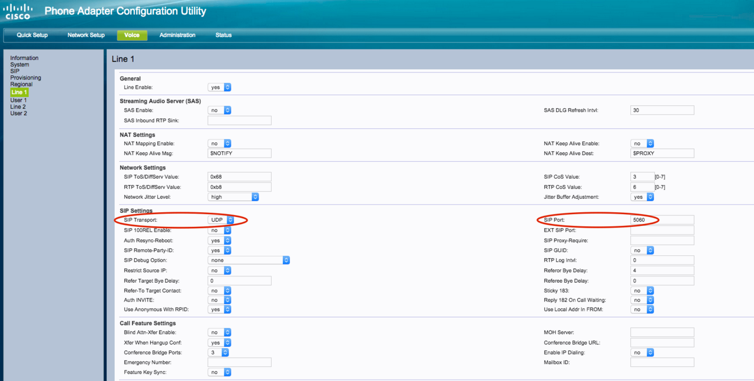The height and width of the screenshot is (381, 754).
Task: Toggle the Line Enable selector
Action: [x=219, y=87]
